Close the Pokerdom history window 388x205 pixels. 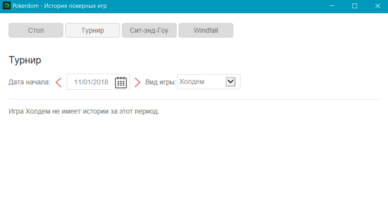pos(377,6)
